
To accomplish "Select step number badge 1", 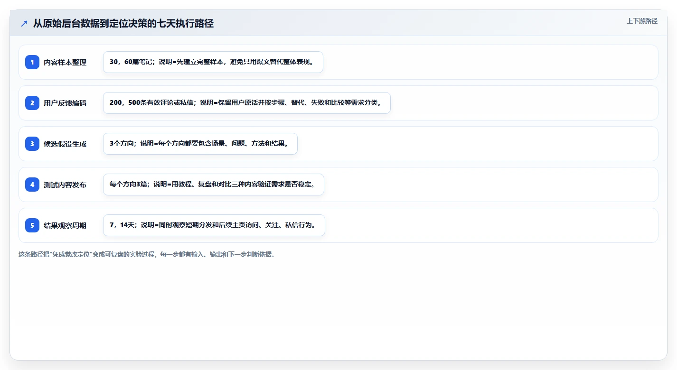I will coord(32,62).
